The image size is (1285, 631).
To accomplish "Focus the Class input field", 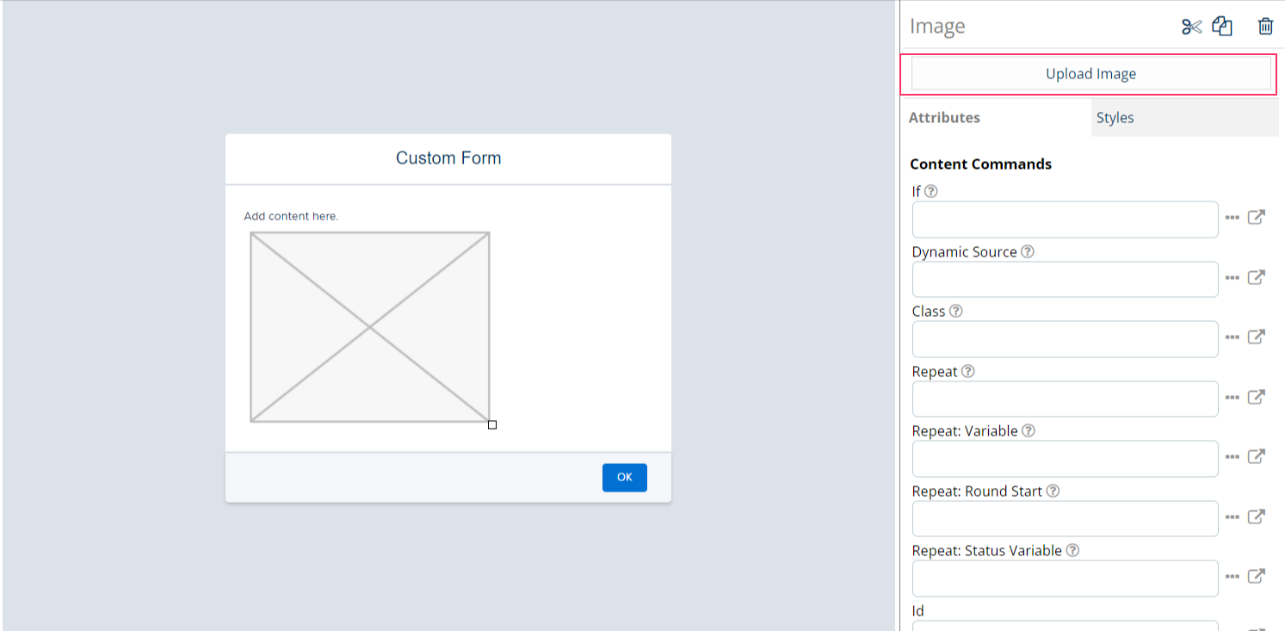I will pos(1065,339).
